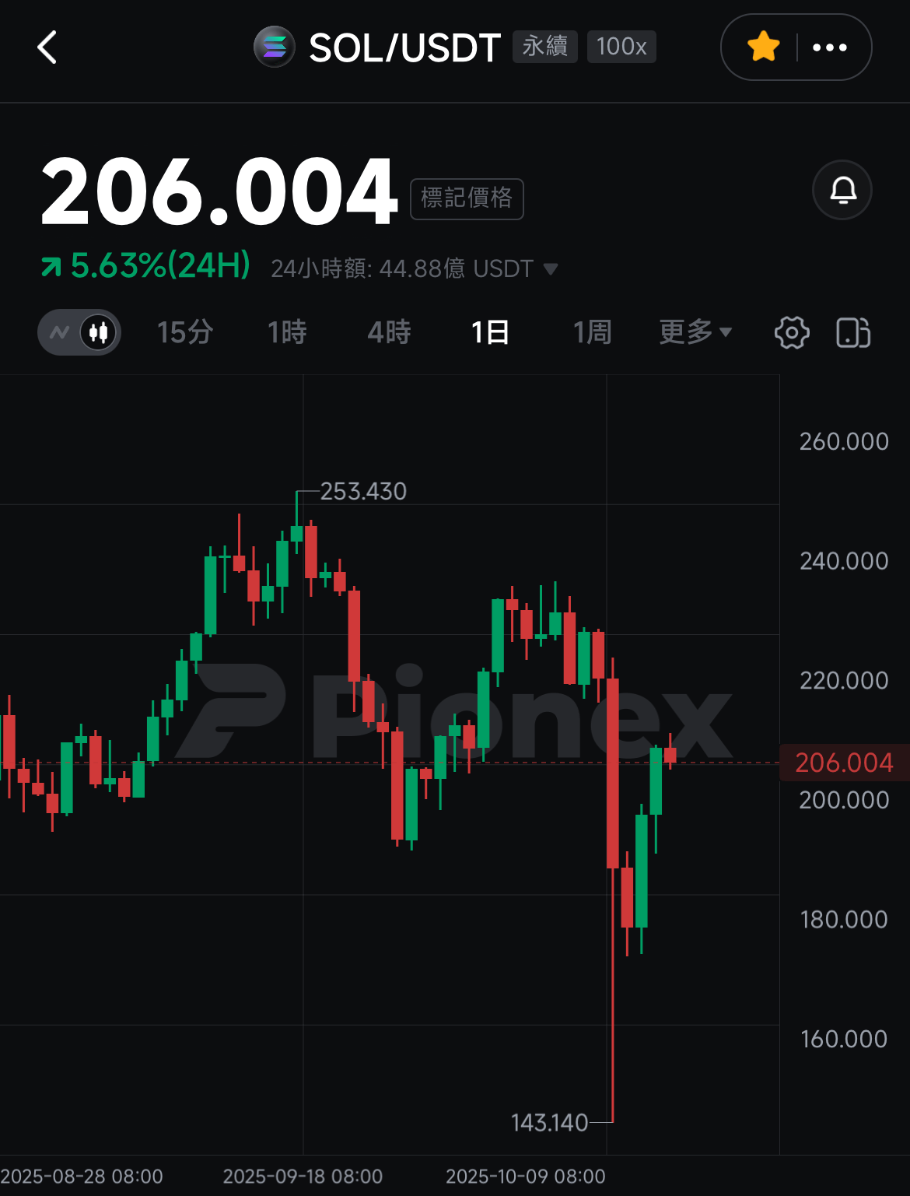Viewport: 910px width, 1196px height.
Task: Toggle the favorite star icon
Action: 763,47
